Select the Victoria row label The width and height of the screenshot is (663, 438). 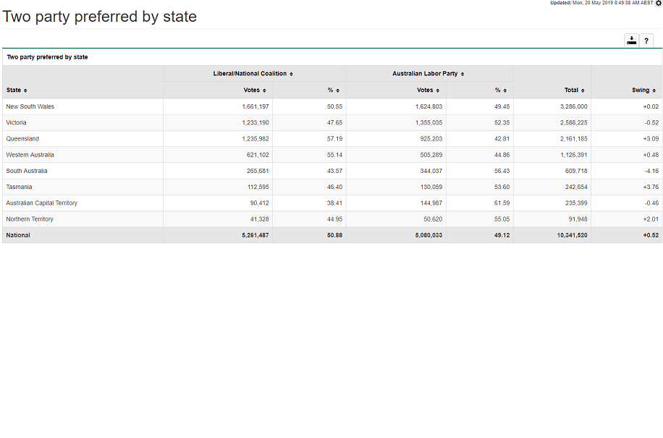pos(17,122)
